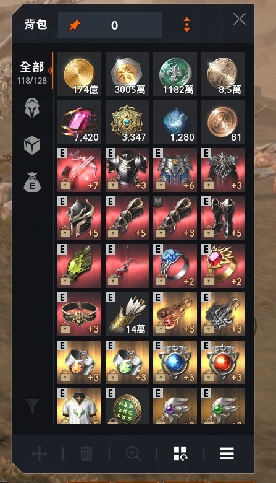The width and height of the screenshot is (276, 483).
Task: Open the E money bag category
Action: [x=32, y=182]
